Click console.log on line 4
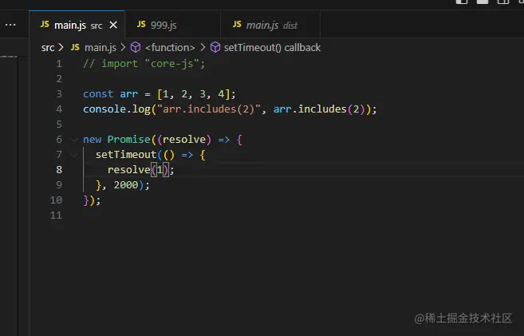Screen dimensions: 524x336 point(116,109)
